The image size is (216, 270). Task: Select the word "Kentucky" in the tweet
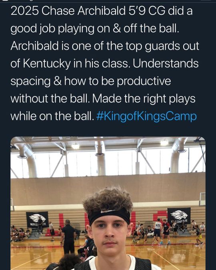point(47,64)
